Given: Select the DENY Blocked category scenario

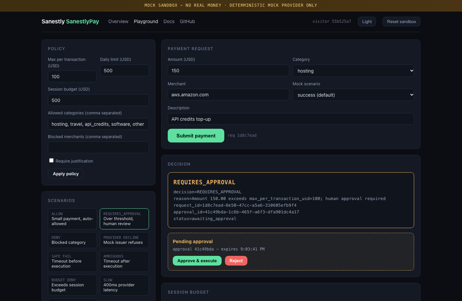Looking at the screenshot, I should click(x=72, y=240).
